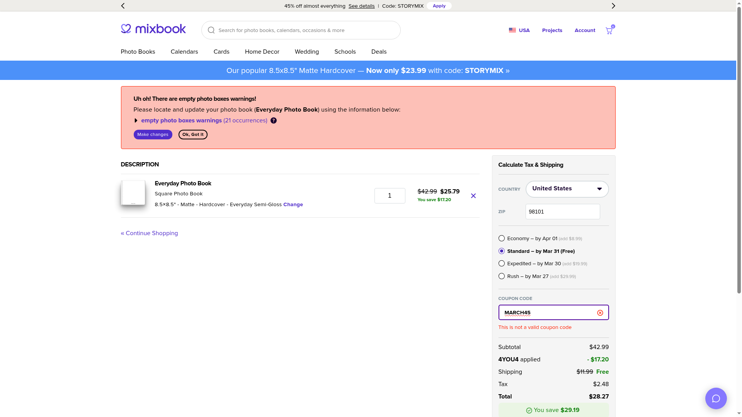This screenshot has height=417, width=742.
Task: Go to the next promo banner with the right arrow
Action: pyautogui.click(x=613, y=6)
